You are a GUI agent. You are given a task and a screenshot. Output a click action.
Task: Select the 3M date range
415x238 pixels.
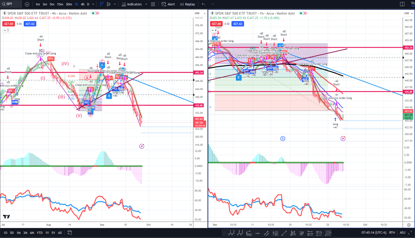[x=25, y=233]
